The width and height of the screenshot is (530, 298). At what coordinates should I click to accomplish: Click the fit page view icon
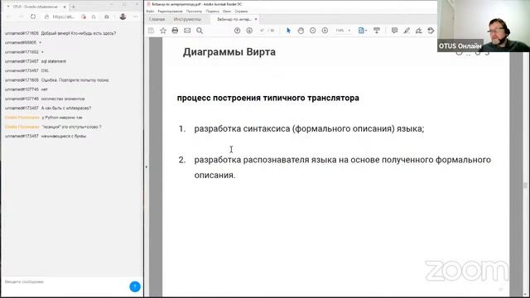[x=361, y=31]
